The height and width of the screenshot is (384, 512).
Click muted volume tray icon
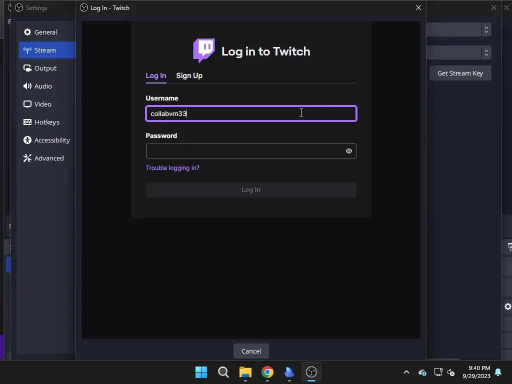451,372
